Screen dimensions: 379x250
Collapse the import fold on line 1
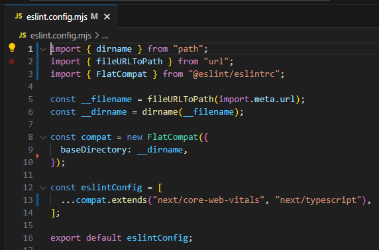pos(43,49)
